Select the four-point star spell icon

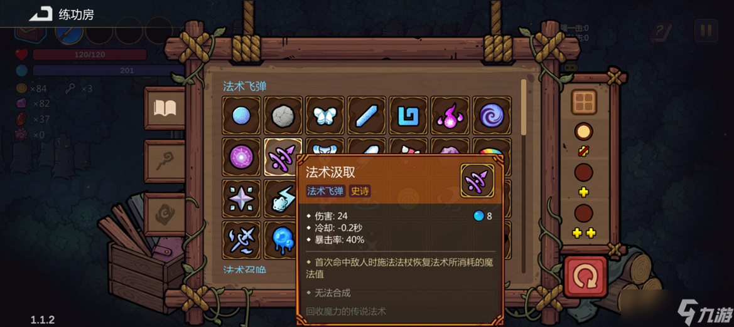coord(241,199)
